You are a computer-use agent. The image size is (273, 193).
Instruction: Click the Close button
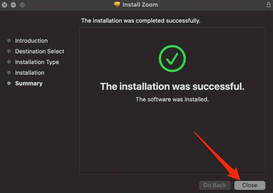tap(250, 185)
